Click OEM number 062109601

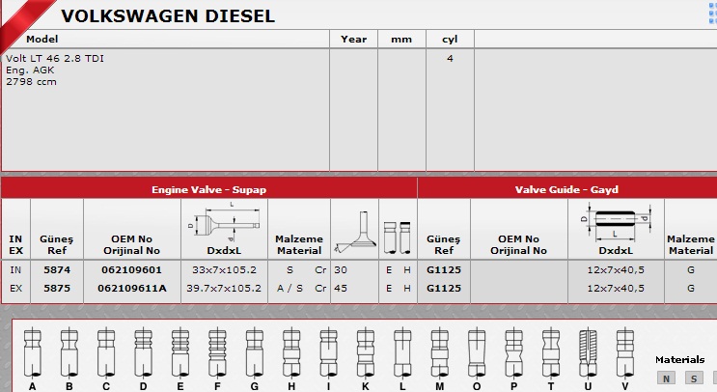[x=131, y=270]
